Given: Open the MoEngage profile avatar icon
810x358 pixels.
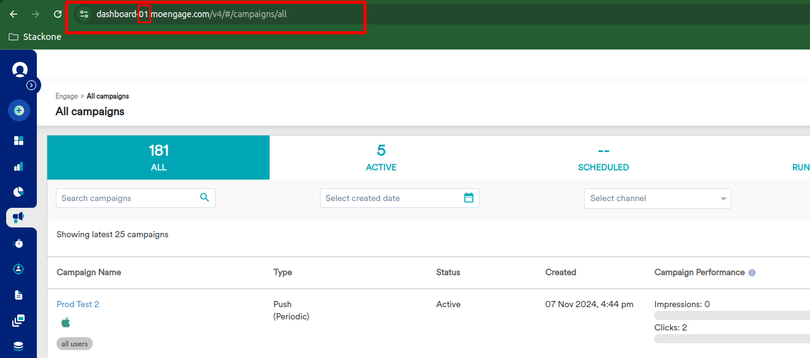Looking at the screenshot, I should tap(20, 69).
